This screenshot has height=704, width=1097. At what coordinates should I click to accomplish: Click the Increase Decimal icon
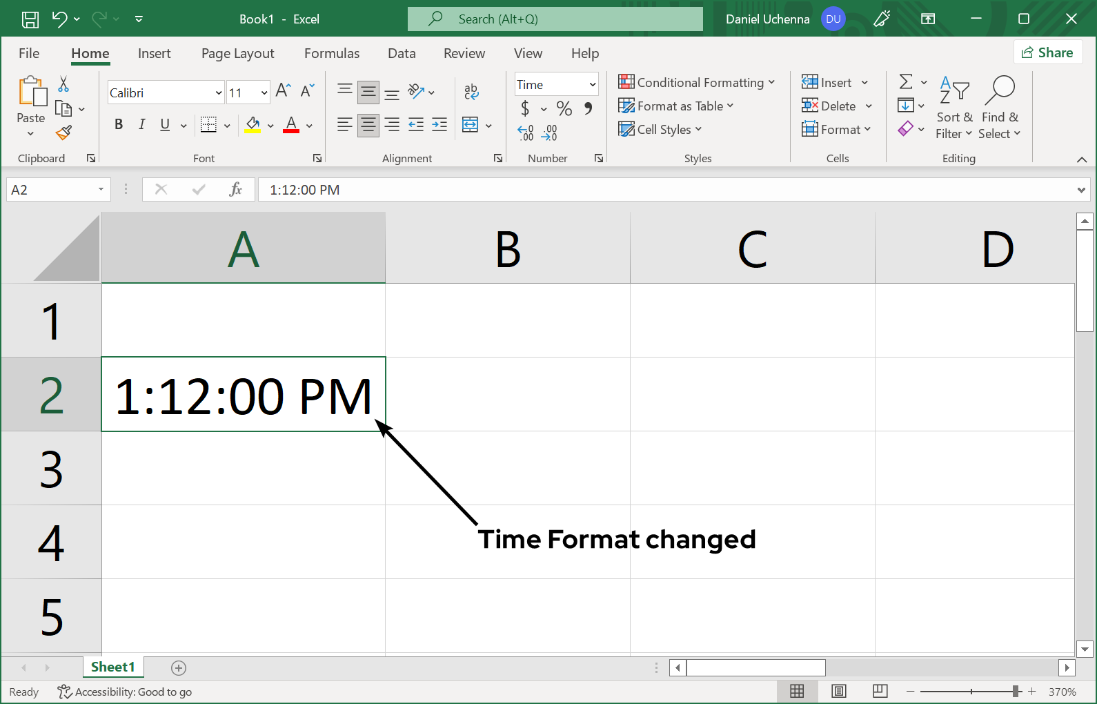point(526,133)
